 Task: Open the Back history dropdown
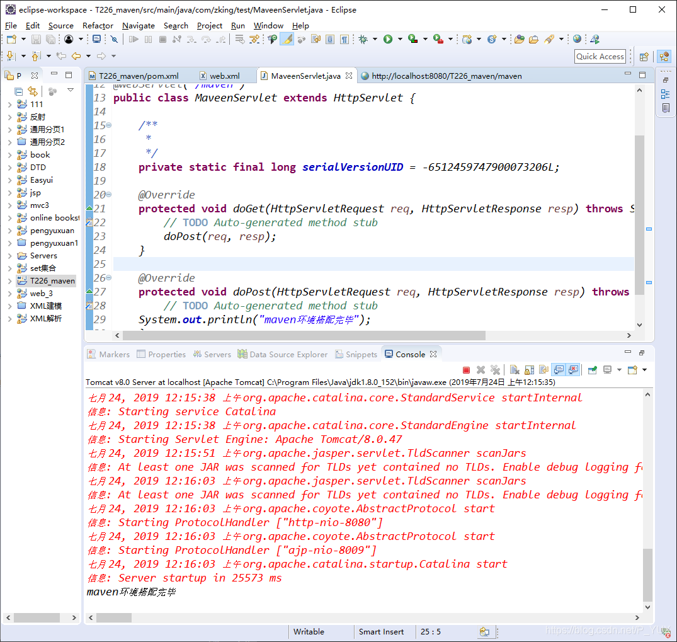(x=89, y=56)
